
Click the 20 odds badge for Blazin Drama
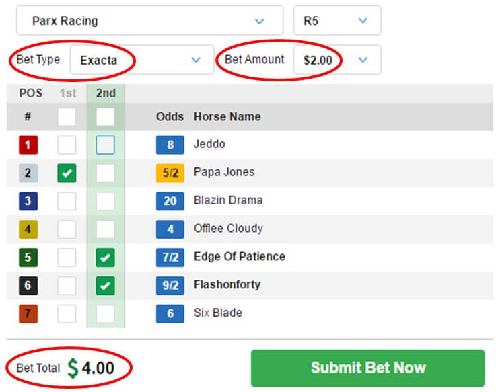[x=170, y=201]
